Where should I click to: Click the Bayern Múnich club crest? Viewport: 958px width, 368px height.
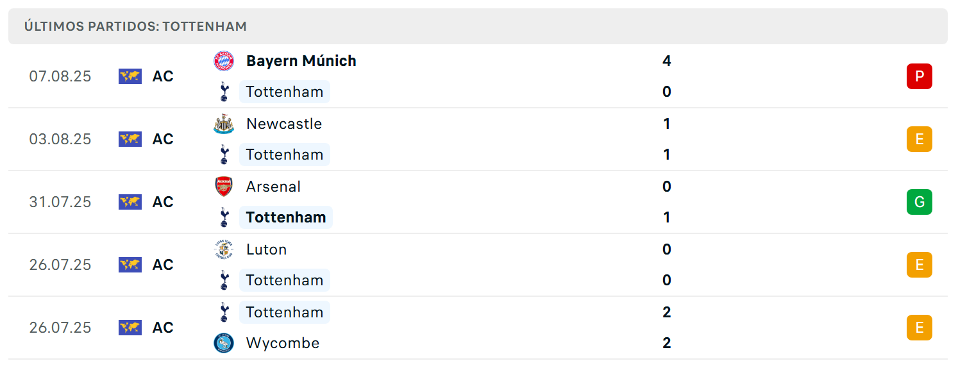[224, 61]
